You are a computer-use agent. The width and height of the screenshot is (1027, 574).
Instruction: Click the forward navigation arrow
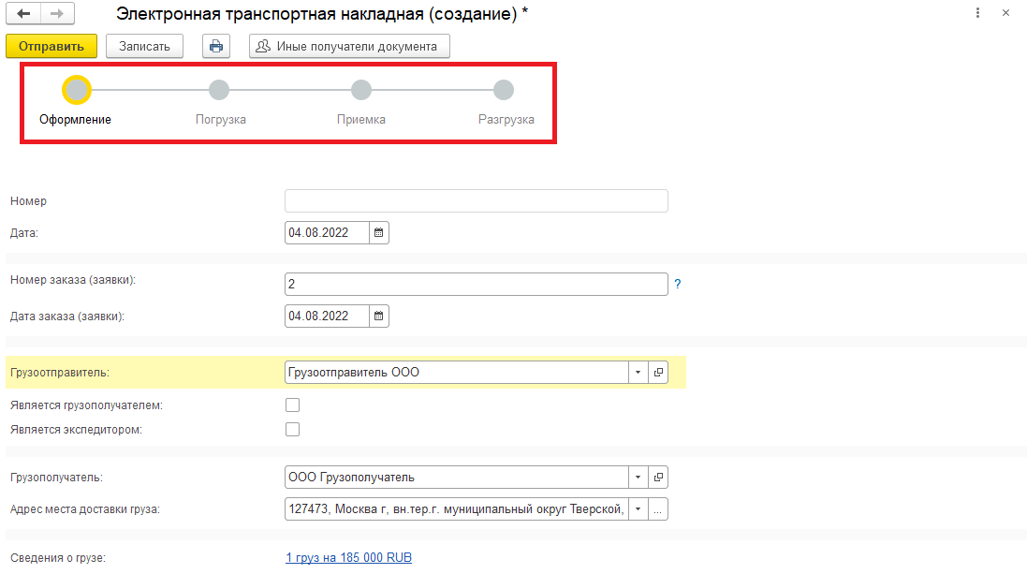[x=56, y=14]
